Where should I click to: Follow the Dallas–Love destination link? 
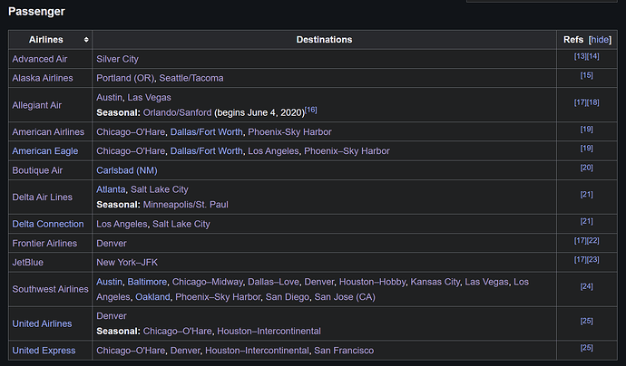[273, 282]
